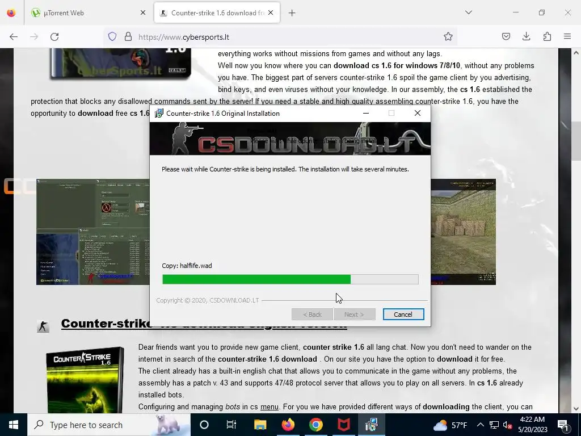
Task: Minimize the installer window
Action: 366,113
